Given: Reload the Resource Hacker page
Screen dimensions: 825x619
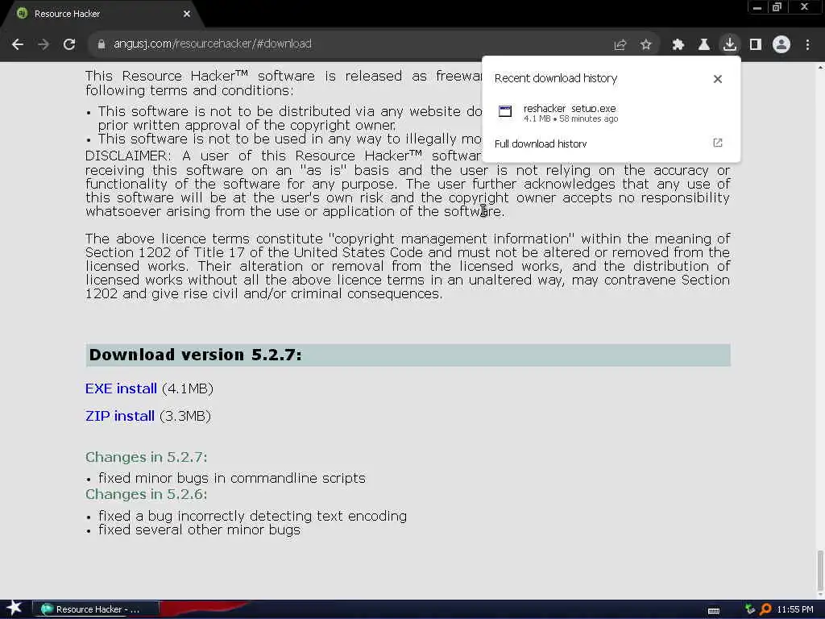Looking at the screenshot, I should [x=69, y=44].
